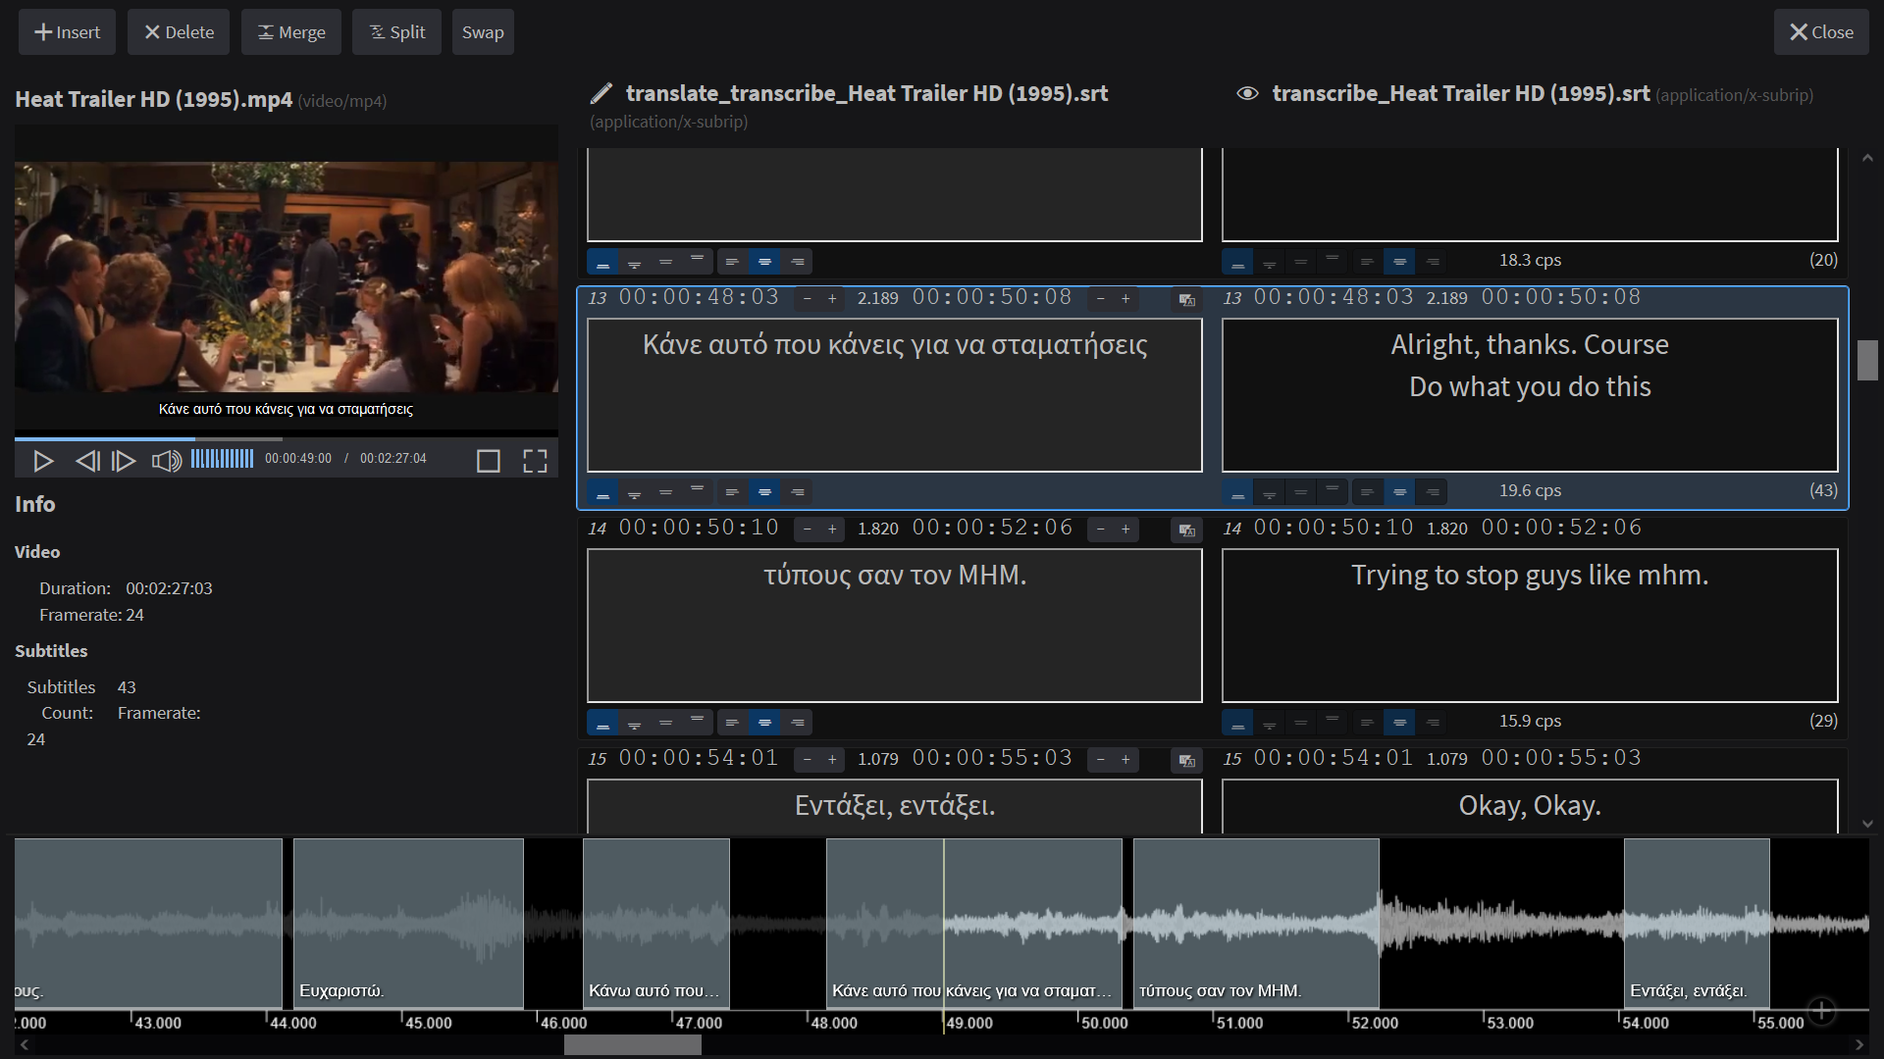The width and height of the screenshot is (1884, 1059).
Task: Click translate icon for subtitle 14
Action: tap(1186, 530)
